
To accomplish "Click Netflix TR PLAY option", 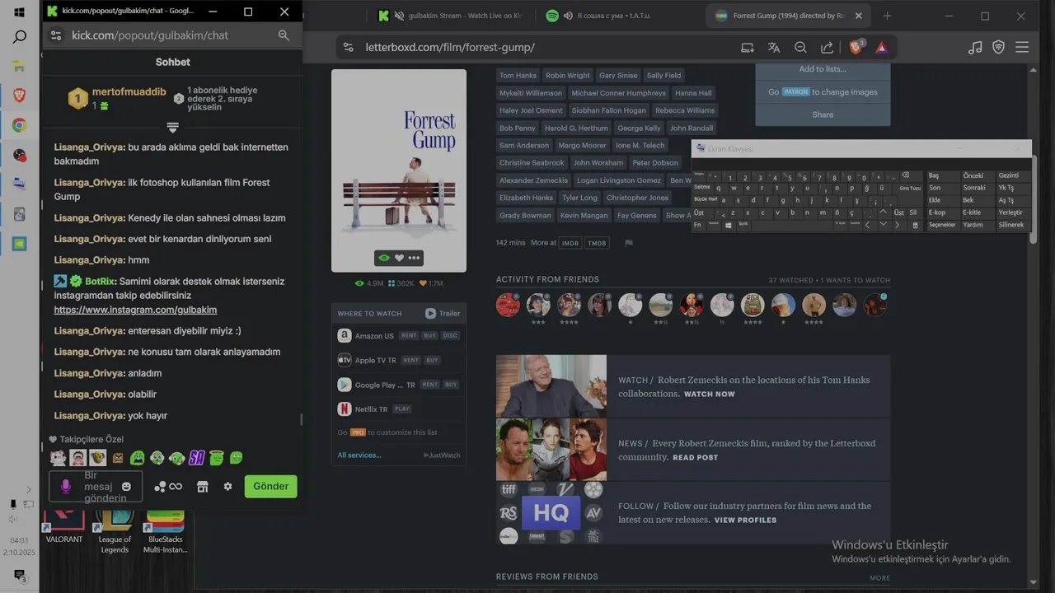I will tap(401, 409).
